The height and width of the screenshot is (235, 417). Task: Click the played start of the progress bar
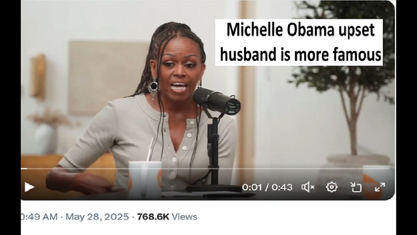[x=24, y=168]
